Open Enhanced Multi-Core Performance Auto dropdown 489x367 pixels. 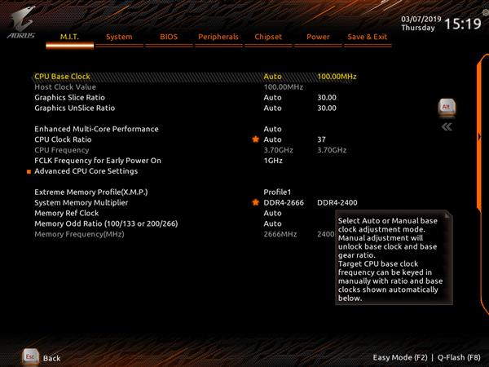pyautogui.click(x=272, y=129)
